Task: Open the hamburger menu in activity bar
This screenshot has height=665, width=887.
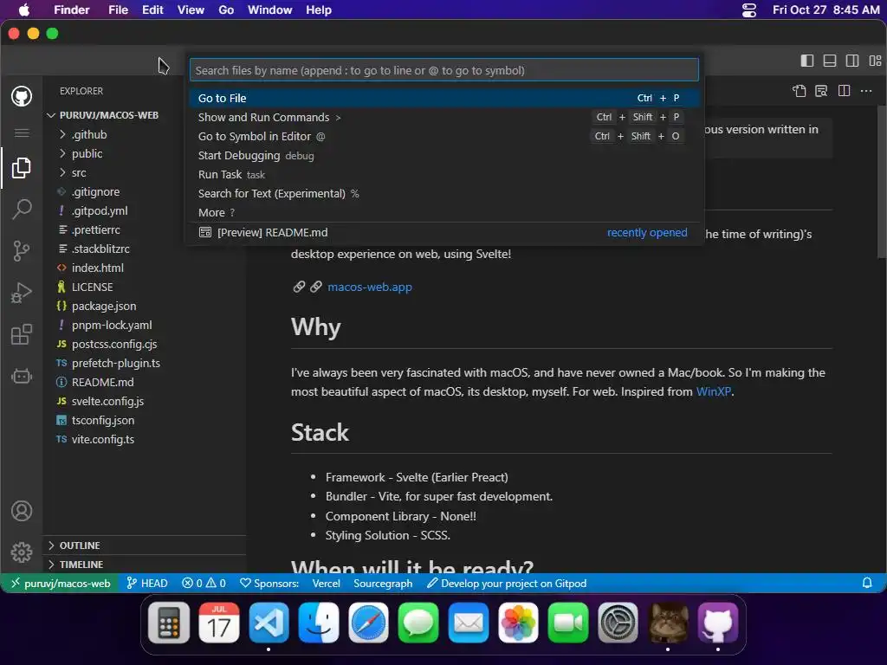Action: [22, 132]
